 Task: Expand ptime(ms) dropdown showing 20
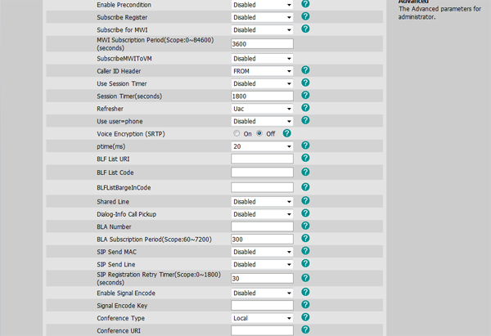(x=262, y=146)
